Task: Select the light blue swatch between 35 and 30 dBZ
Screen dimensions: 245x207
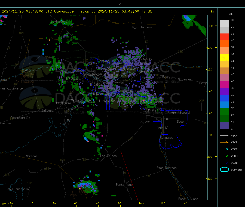Action: (x=224, y=105)
